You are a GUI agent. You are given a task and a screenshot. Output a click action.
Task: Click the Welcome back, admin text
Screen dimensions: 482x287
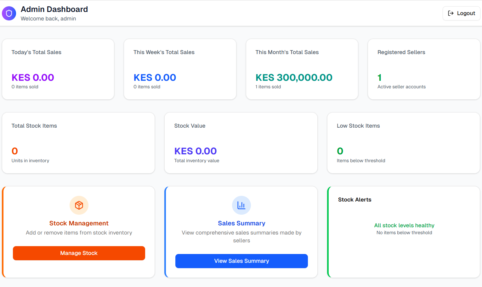click(x=48, y=19)
